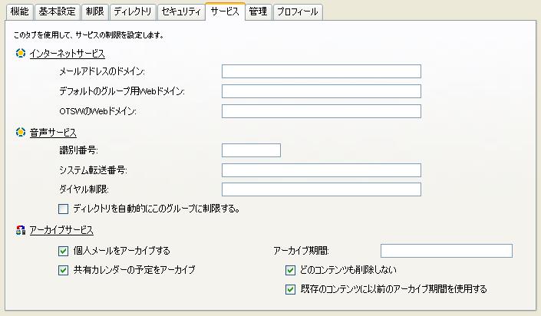The image size is (541, 316).
Task: Click the 識別番号 input box
Action: point(251,150)
